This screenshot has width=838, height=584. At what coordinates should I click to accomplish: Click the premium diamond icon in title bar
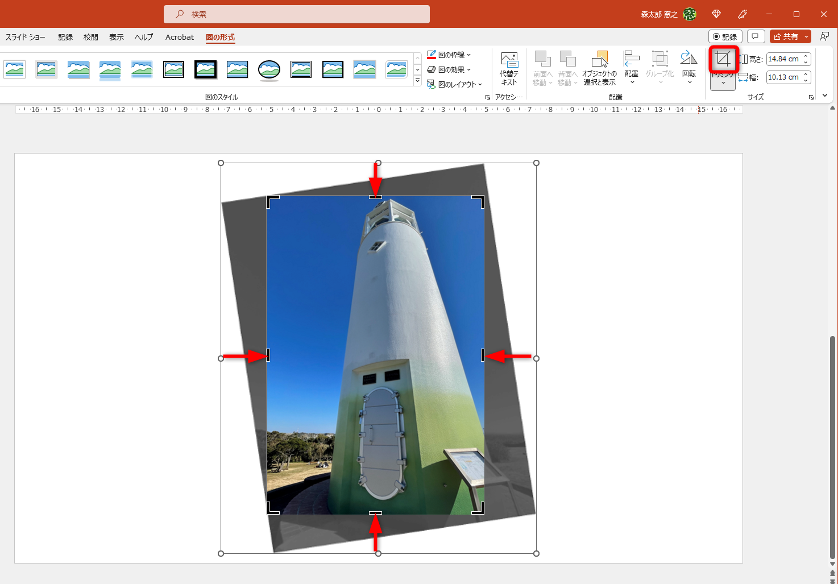pyautogui.click(x=716, y=14)
